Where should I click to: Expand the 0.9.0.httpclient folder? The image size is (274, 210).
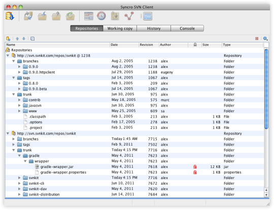[19, 73]
